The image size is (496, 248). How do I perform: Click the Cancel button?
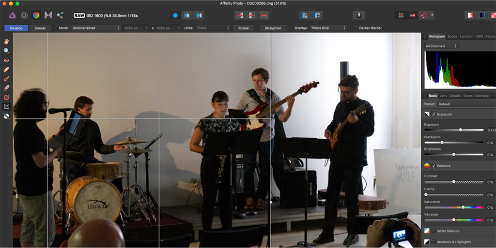tap(40, 28)
